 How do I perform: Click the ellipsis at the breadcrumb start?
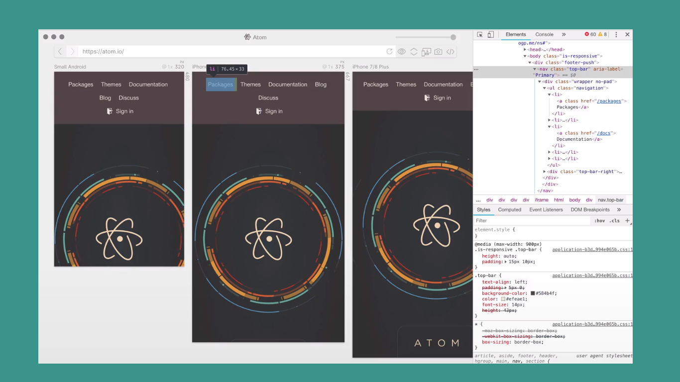click(x=478, y=200)
